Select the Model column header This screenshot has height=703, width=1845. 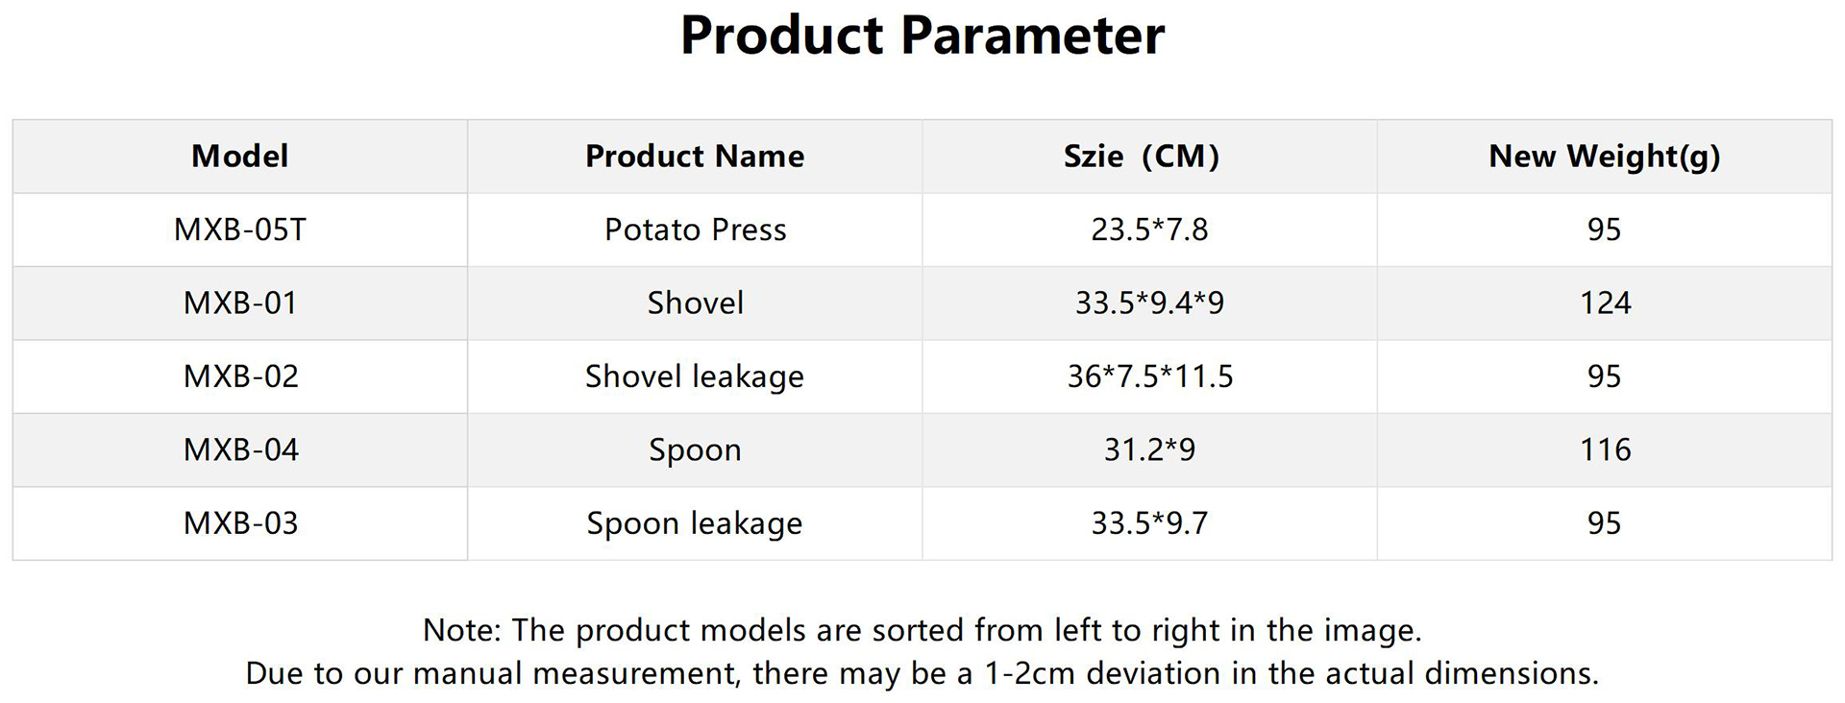point(239,157)
